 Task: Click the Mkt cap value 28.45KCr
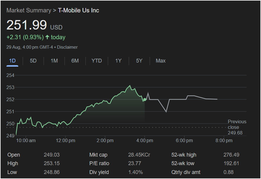pyautogui.click(x=139, y=155)
